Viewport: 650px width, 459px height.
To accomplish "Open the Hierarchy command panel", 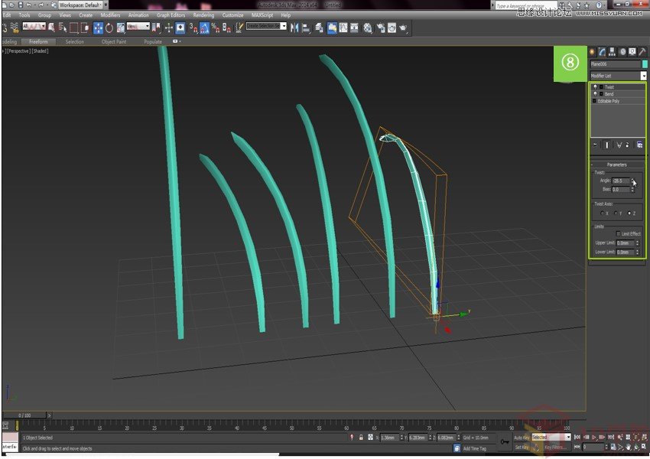I will click(612, 51).
